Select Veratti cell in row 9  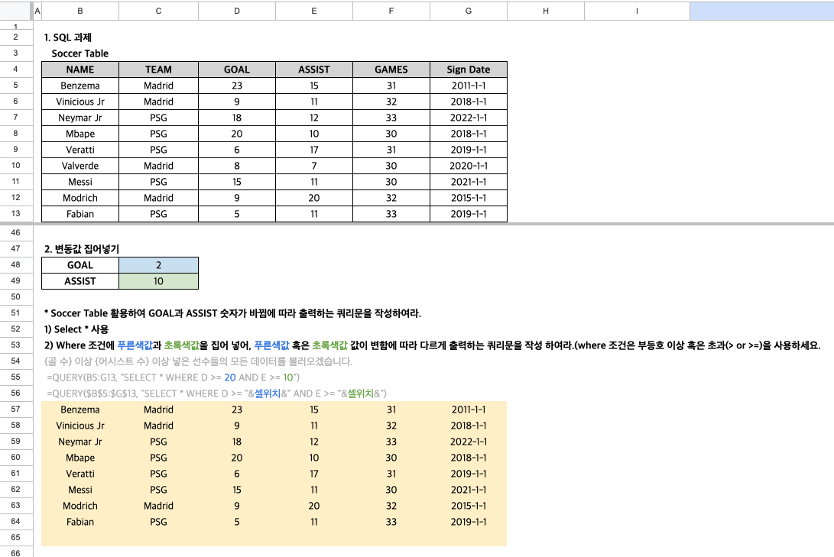[80, 149]
